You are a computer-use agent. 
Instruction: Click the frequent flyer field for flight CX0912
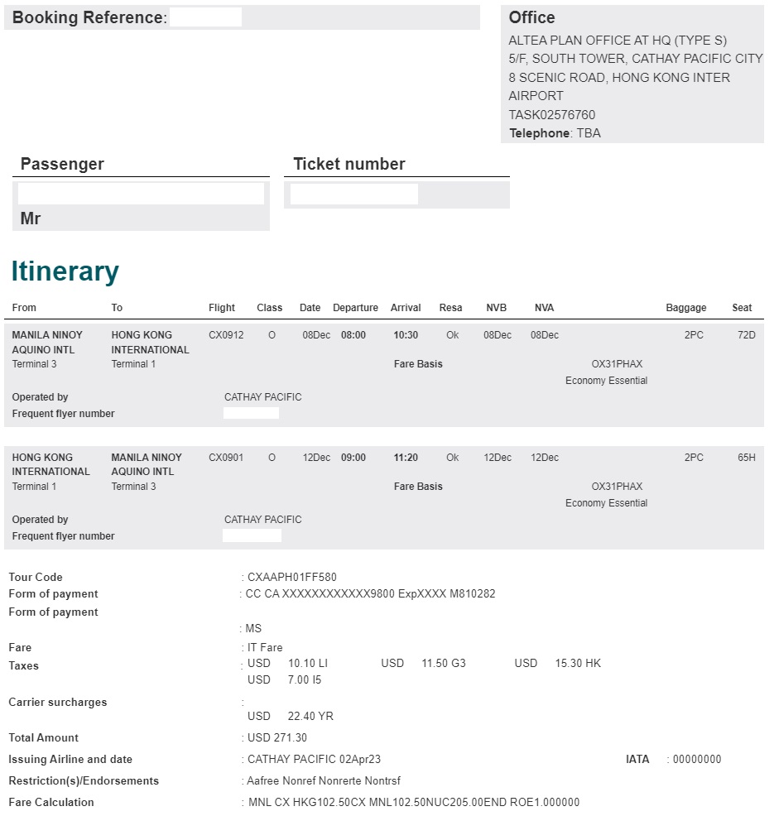(x=251, y=413)
